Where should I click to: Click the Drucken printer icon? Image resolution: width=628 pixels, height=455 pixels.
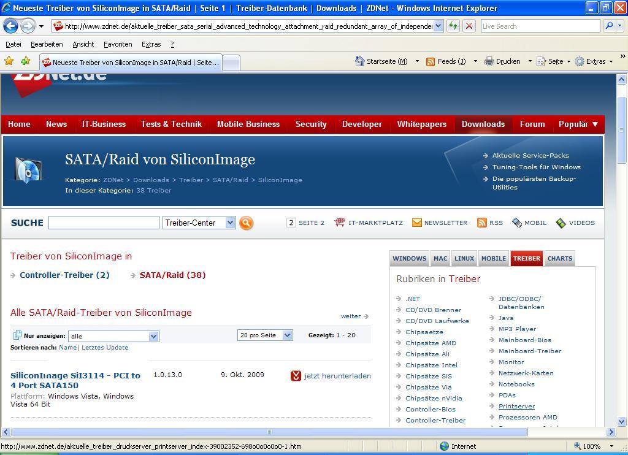click(x=489, y=61)
